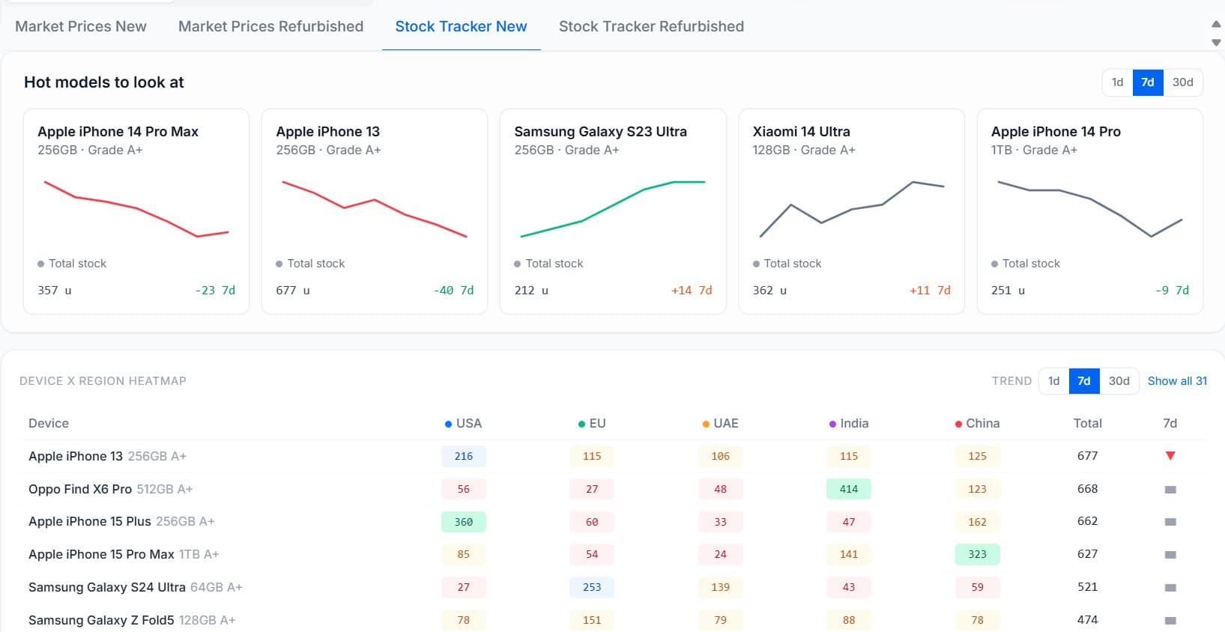This screenshot has height=632, width=1225.
Task: Click the +14 7d change on Galaxy S23 Ultra
Action: [692, 291]
